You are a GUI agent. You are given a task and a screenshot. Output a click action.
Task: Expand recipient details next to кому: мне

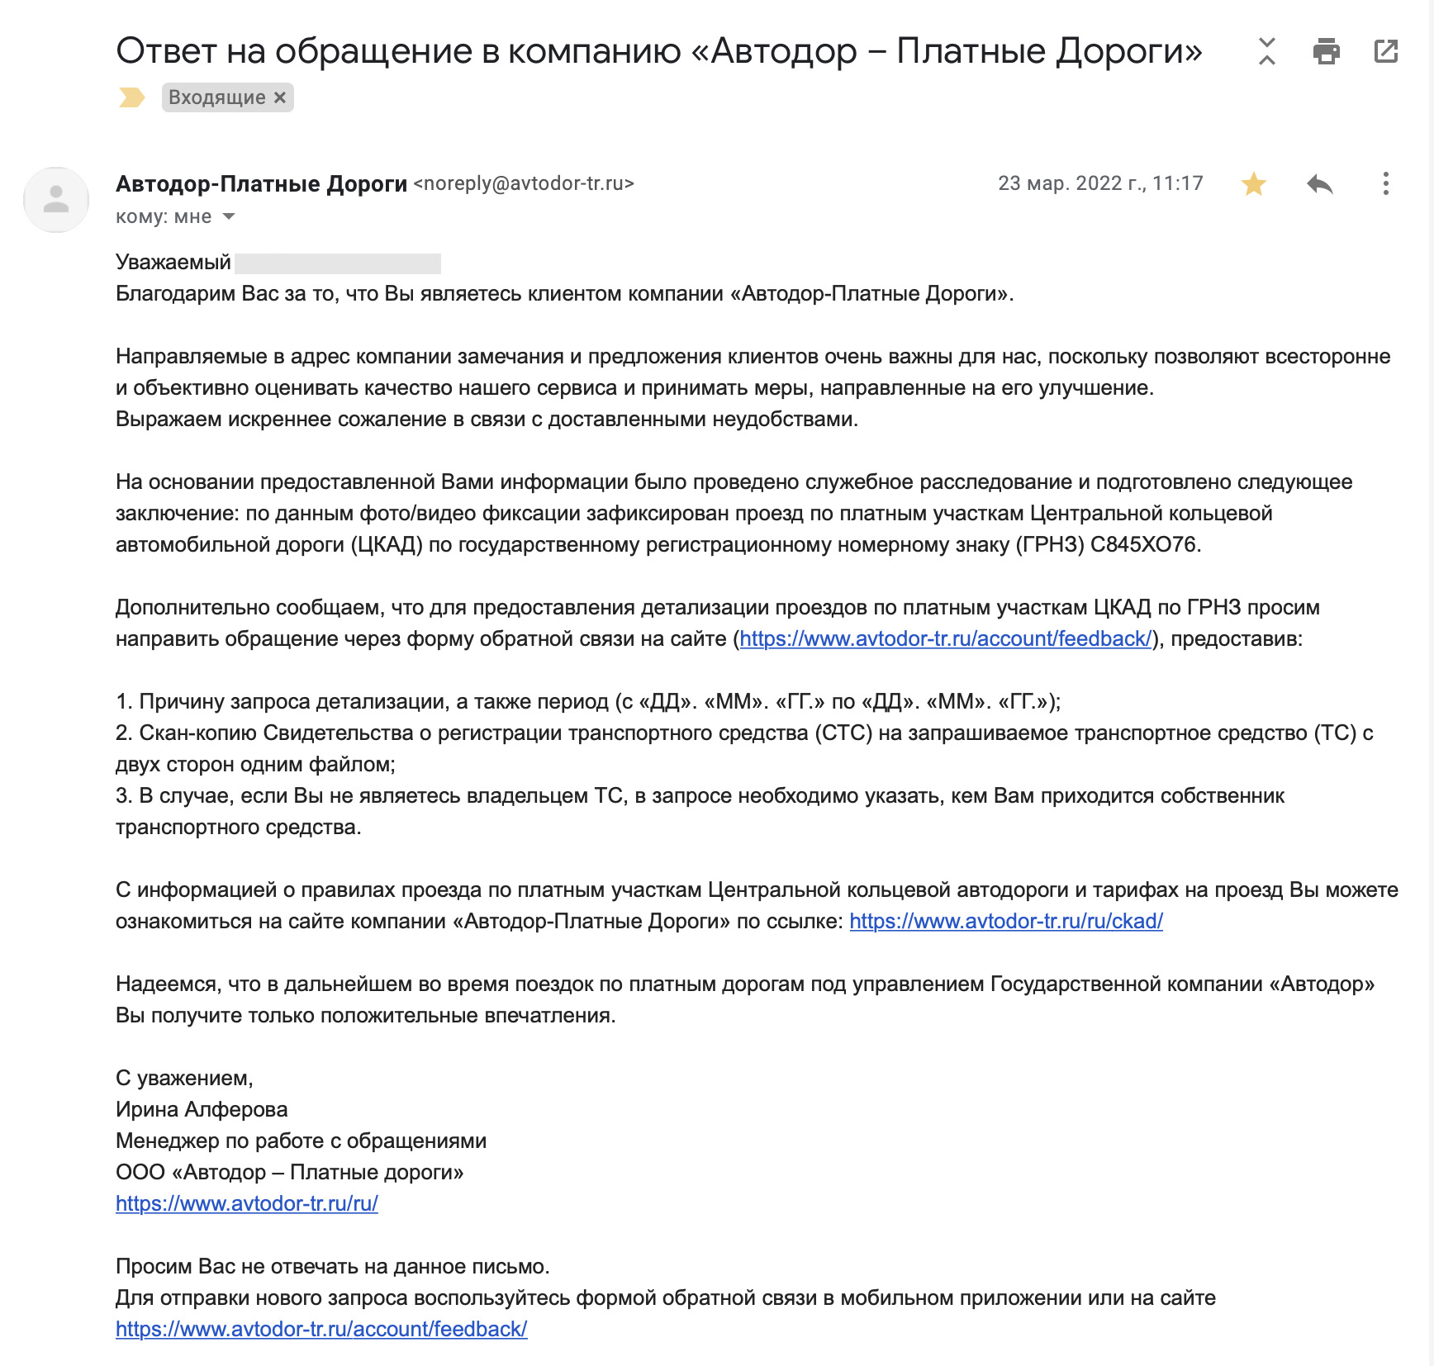coord(229,216)
